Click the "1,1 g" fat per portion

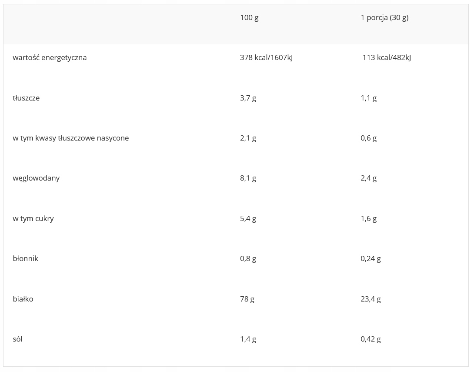click(x=368, y=98)
